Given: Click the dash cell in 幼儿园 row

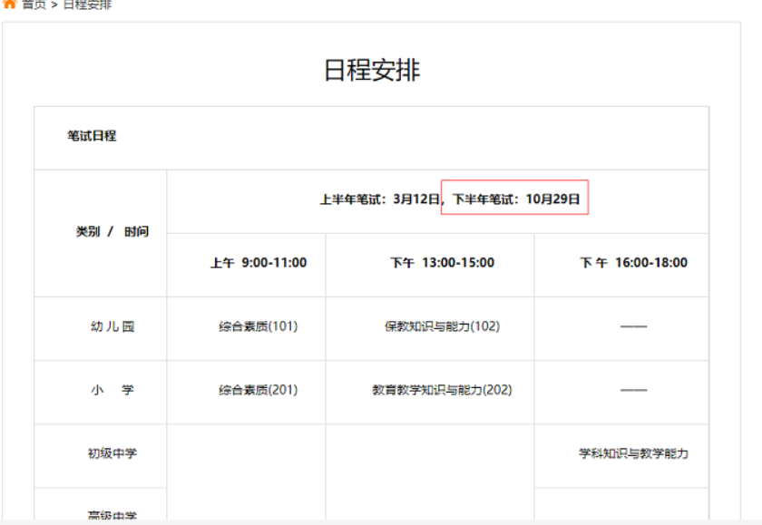Looking at the screenshot, I should click(633, 326).
